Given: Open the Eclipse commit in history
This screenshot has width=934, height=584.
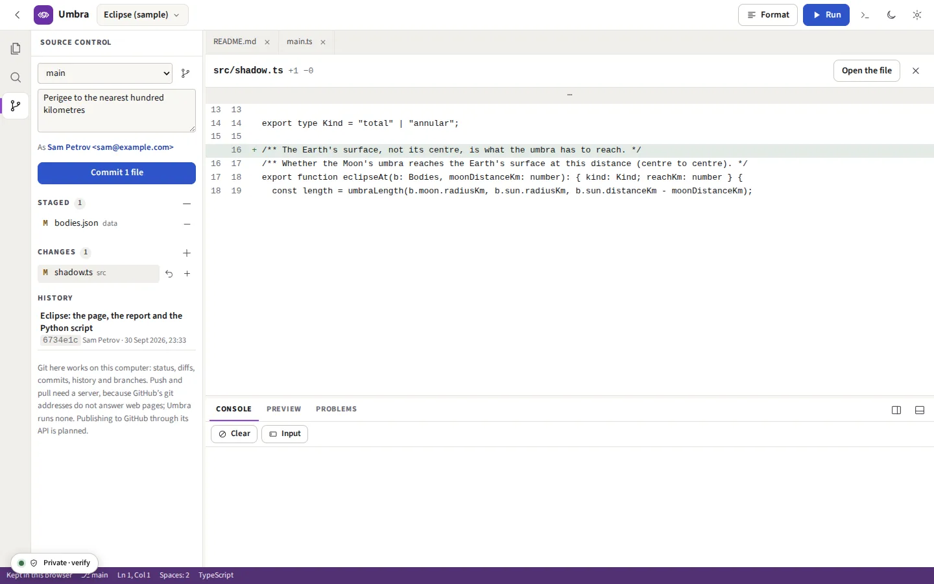Looking at the screenshot, I should point(117,328).
